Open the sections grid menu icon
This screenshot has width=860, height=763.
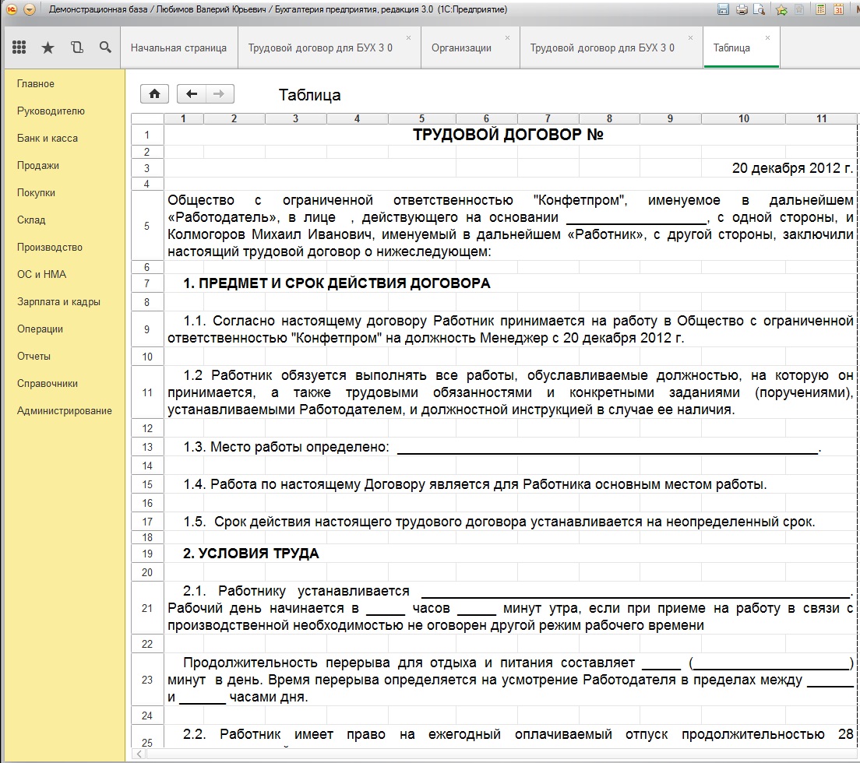tap(19, 47)
